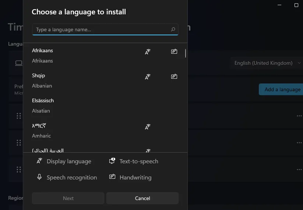Click Afrikaans display language icon
This screenshot has height=210, width=303.
(x=148, y=52)
